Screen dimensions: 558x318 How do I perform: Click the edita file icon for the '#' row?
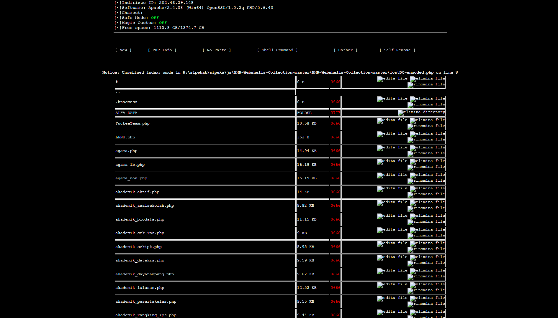392,79
